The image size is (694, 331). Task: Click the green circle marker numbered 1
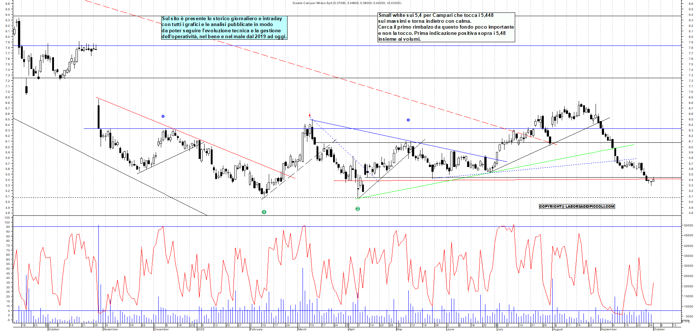tap(264, 212)
